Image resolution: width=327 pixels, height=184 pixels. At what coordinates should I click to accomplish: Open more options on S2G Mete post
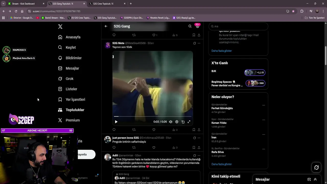click(199, 43)
